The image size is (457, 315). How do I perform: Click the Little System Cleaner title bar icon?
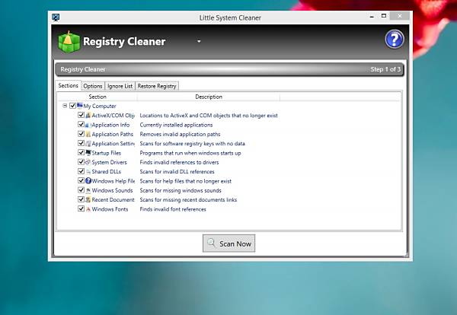click(x=56, y=17)
